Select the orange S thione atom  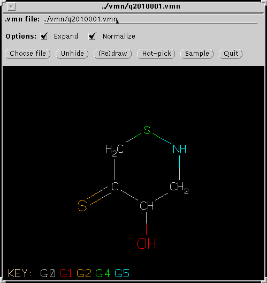click(82, 206)
